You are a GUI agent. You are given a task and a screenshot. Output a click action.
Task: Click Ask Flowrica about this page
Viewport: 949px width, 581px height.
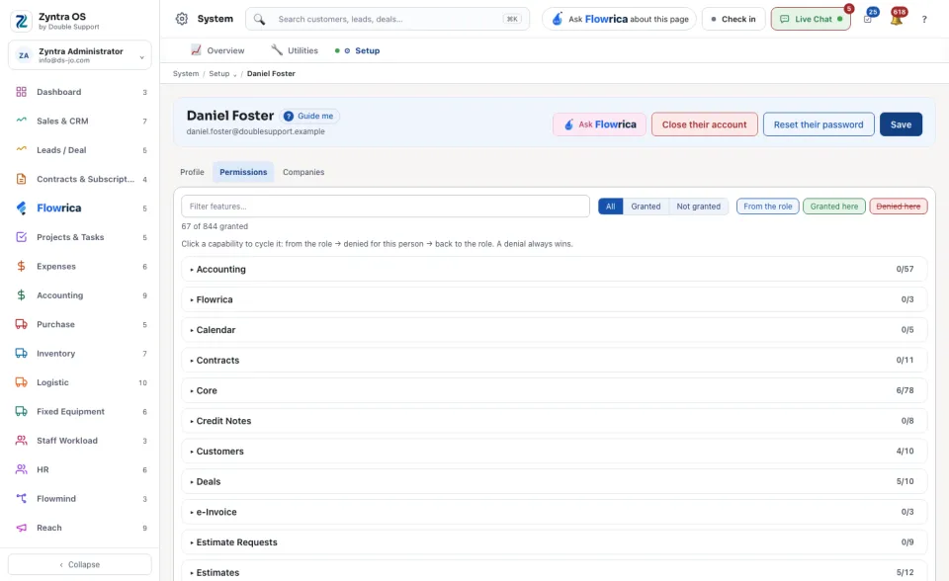pos(619,19)
